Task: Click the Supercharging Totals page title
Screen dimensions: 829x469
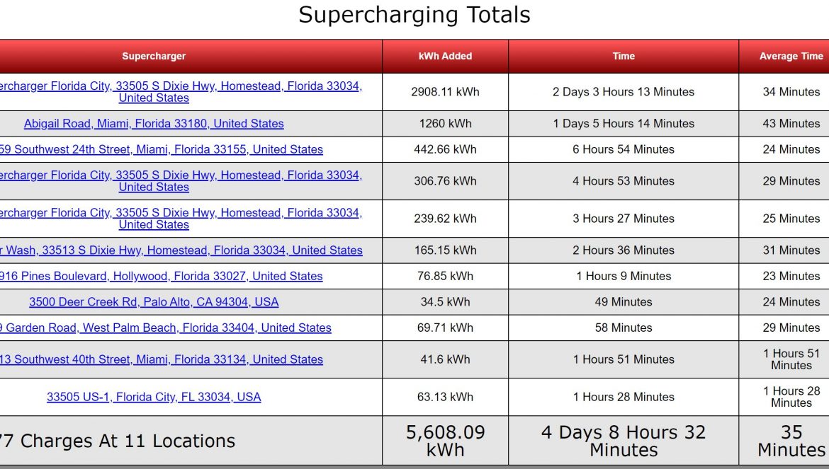Action: [414, 15]
